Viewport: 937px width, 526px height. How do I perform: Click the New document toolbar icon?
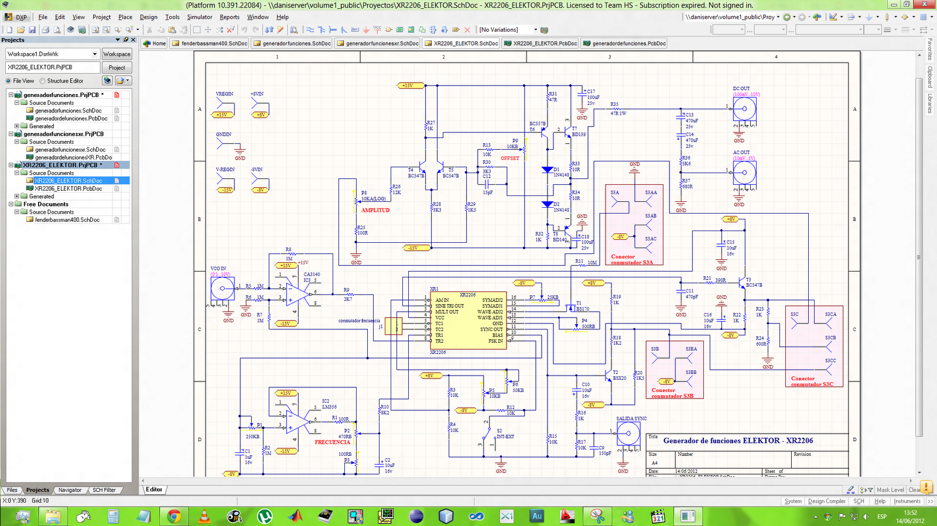tap(9, 30)
